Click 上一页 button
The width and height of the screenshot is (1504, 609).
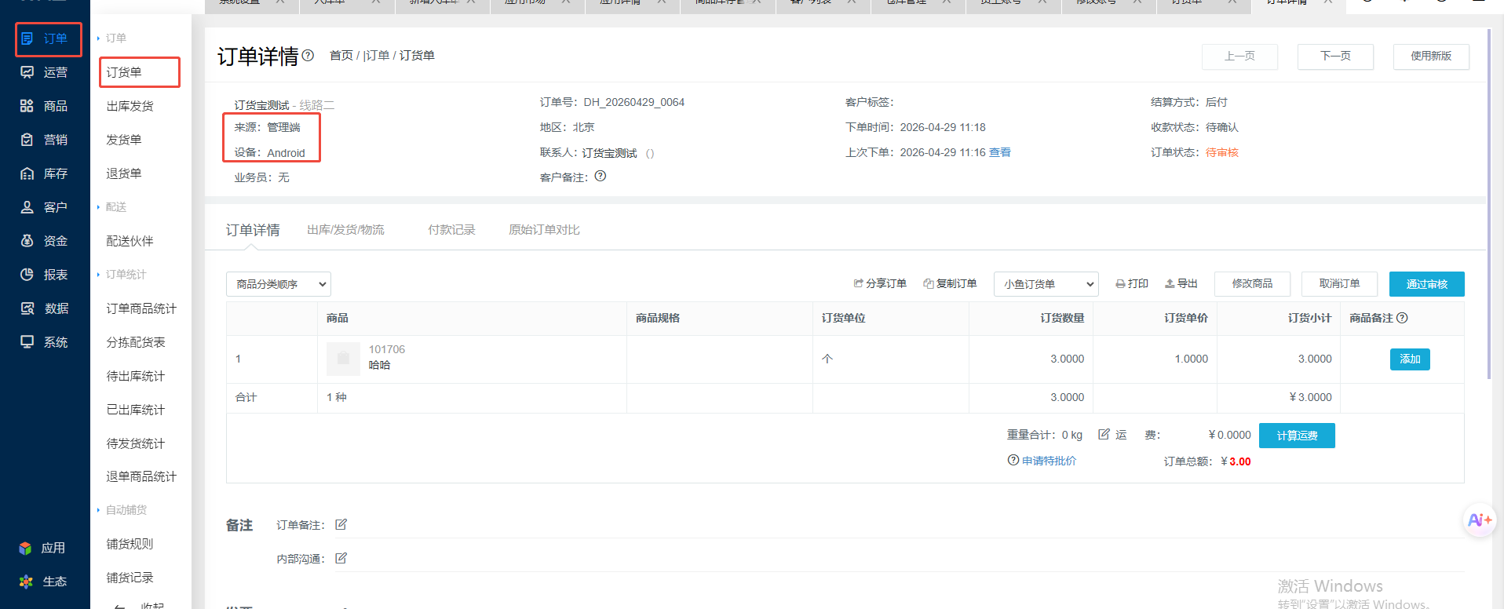[x=1239, y=57]
